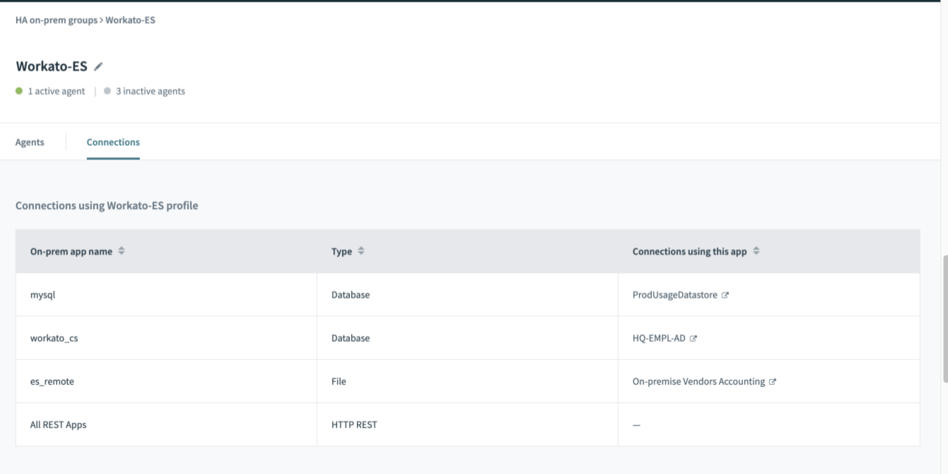Viewport: 948px width, 474px height.
Task: Open the ProdUsageDatastore connection link
Action: click(x=674, y=295)
